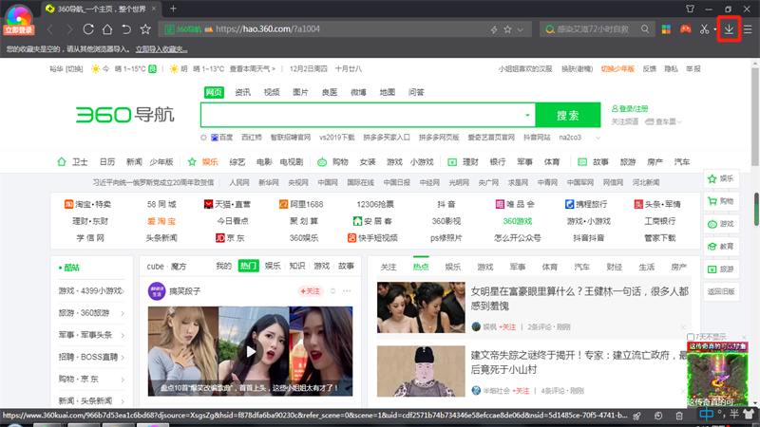Follow 搞笑段子 with +关注 button
The height and width of the screenshot is (427, 760).
click(x=311, y=291)
